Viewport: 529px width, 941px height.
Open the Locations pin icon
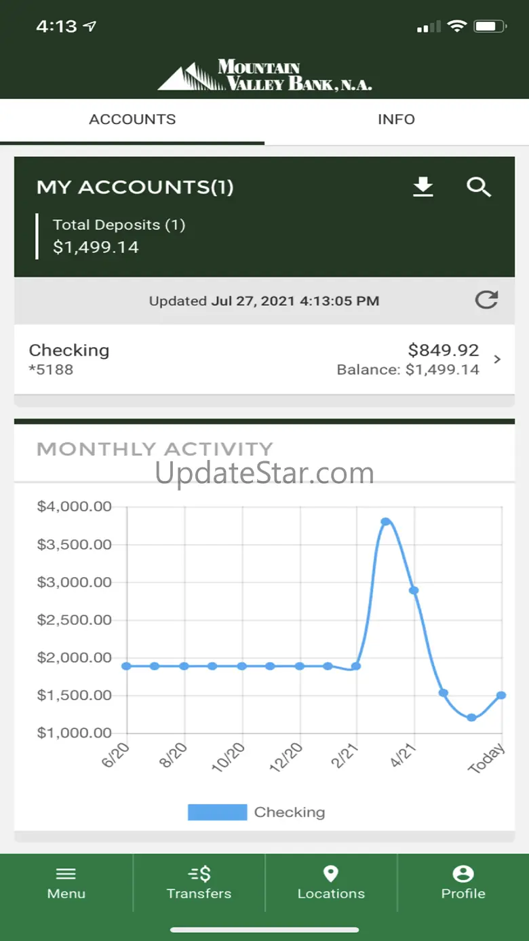pyautogui.click(x=330, y=873)
